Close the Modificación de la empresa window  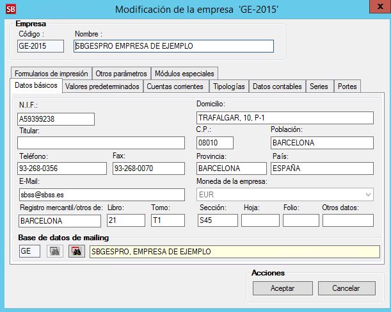point(376,8)
